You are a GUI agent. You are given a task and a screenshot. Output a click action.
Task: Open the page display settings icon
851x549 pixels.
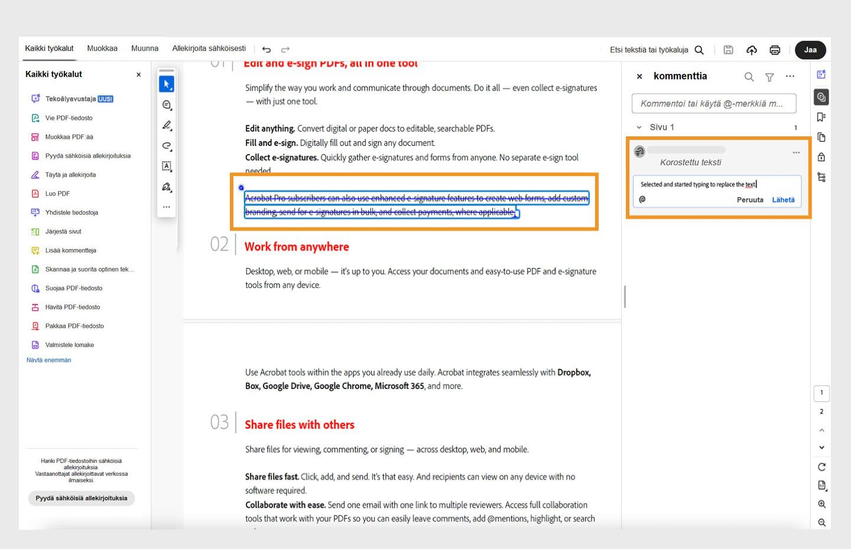click(821, 485)
